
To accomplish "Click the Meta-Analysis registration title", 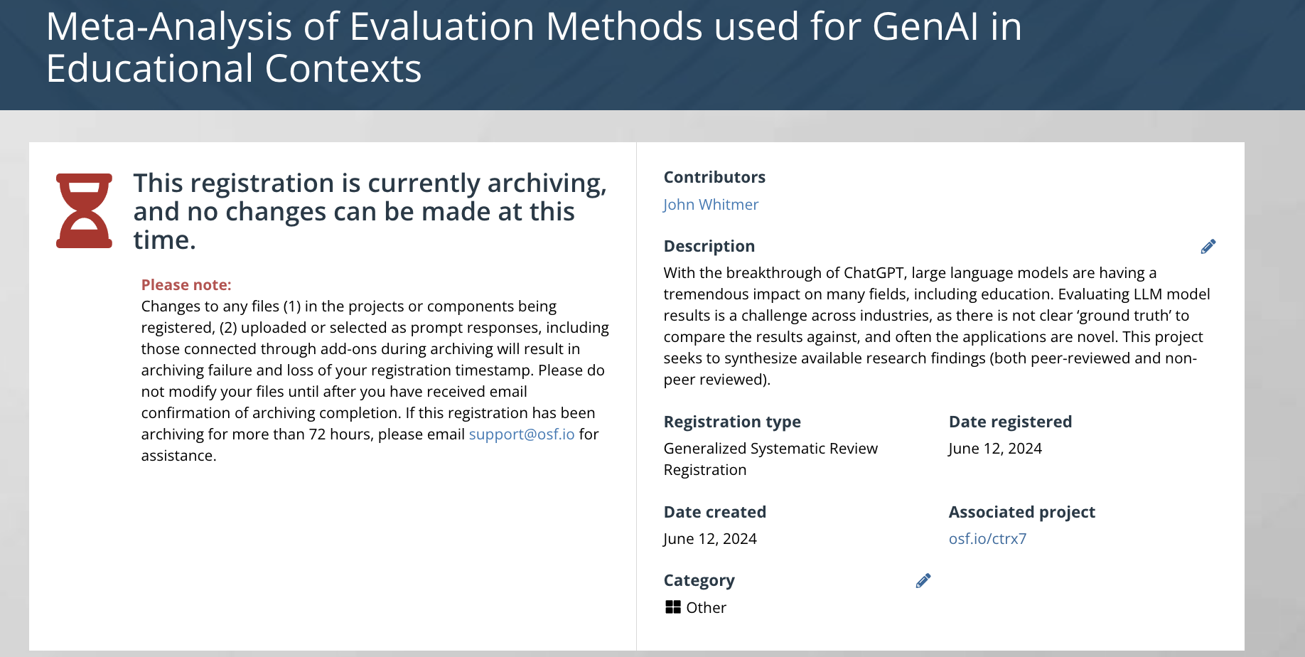I will click(533, 48).
